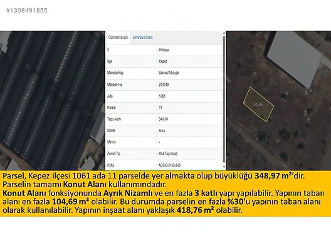This screenshot has width=331, height=248.
Task: Click the Nitelik row label
Action: point(111,130)
